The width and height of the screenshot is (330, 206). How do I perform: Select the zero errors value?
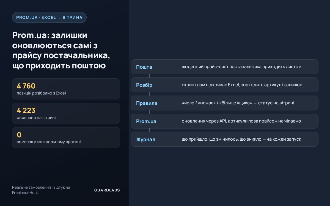19,135
